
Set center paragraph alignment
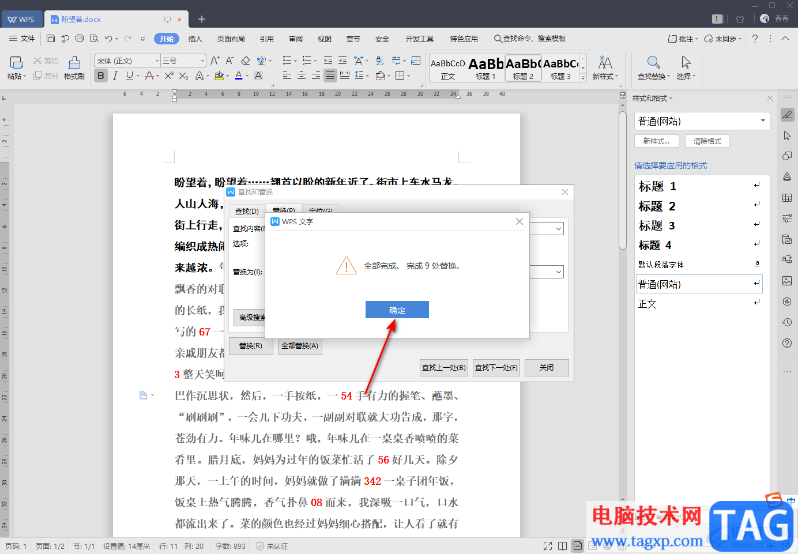301,76
